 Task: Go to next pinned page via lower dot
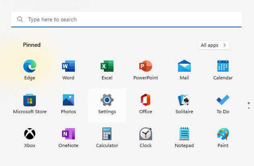[x=249, y=108]
